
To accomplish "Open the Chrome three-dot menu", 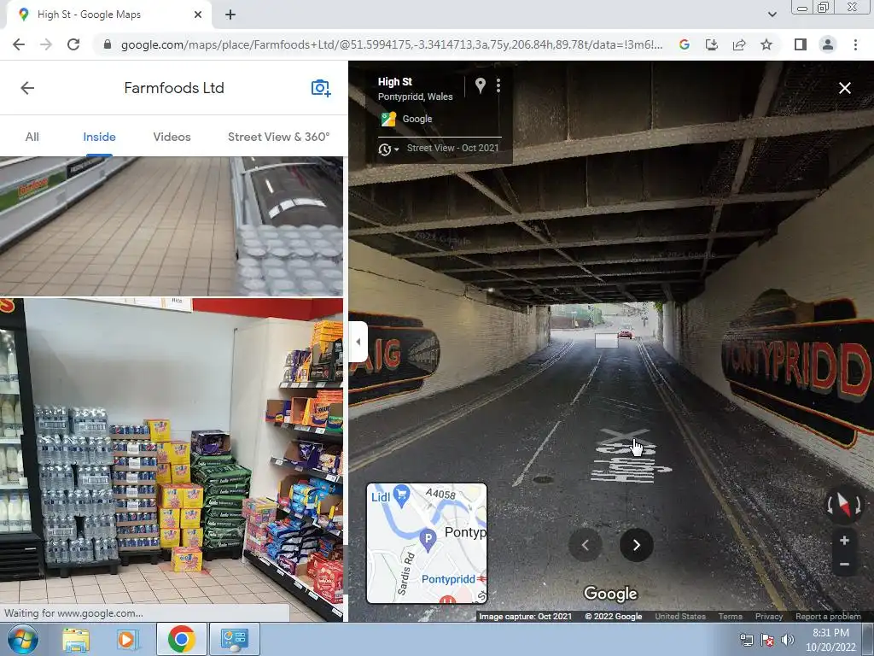I will [855, 44].
